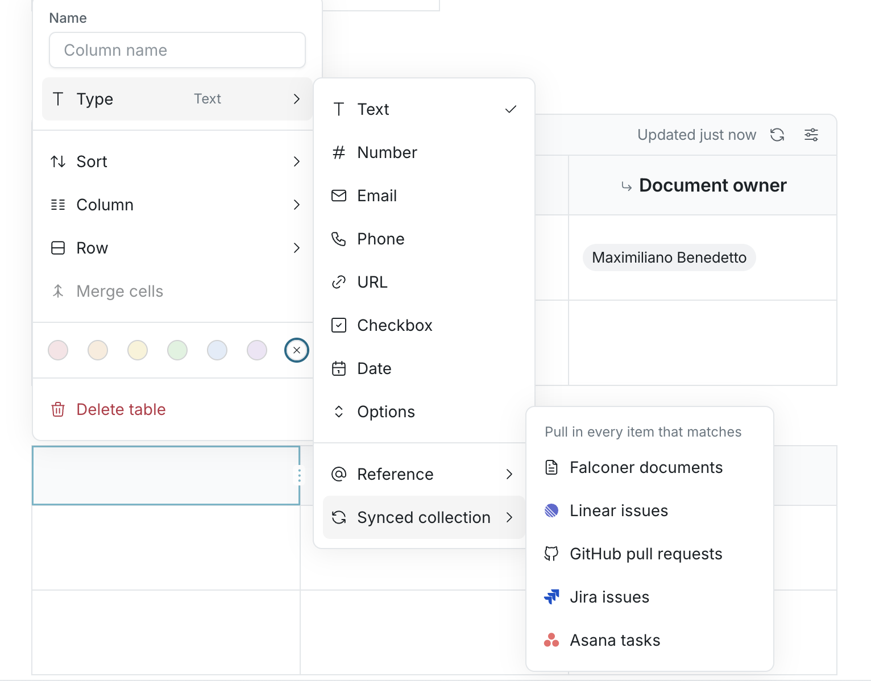Image resolution: width=871 pixels, height=681 pixels.
Task: Click the Column name input field
Action: pos(177,50)
